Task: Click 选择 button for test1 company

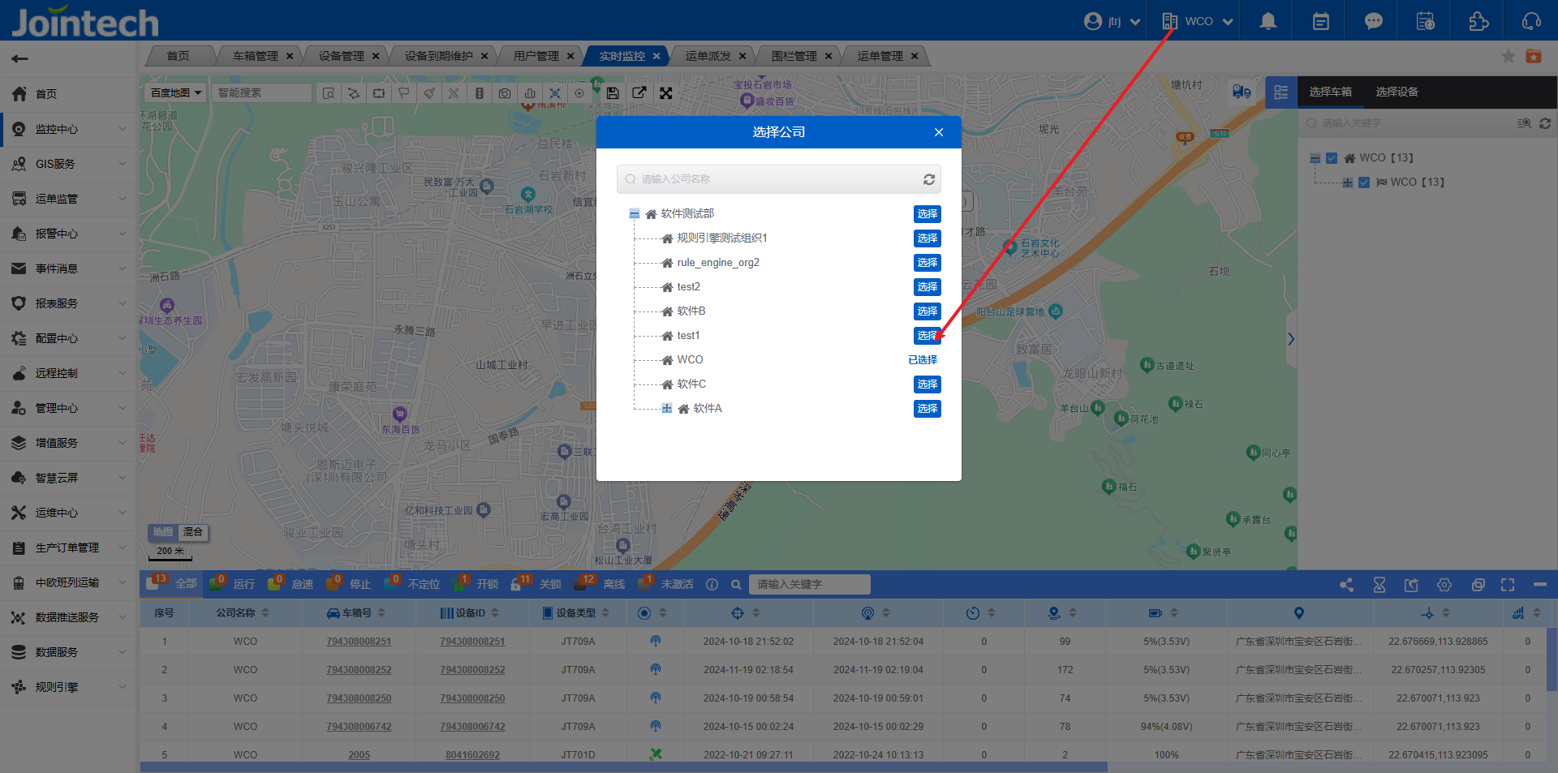Action: pos(927,336)
